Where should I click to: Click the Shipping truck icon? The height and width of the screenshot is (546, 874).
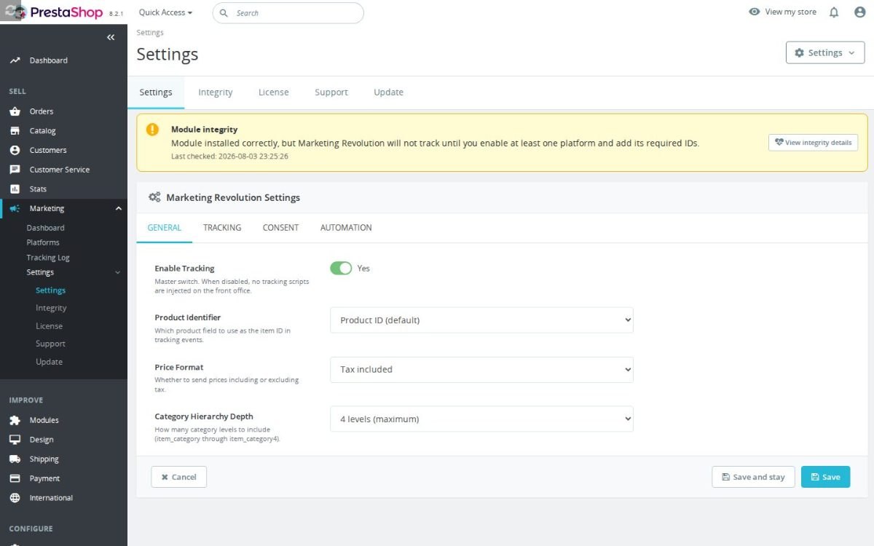(15, 459)
